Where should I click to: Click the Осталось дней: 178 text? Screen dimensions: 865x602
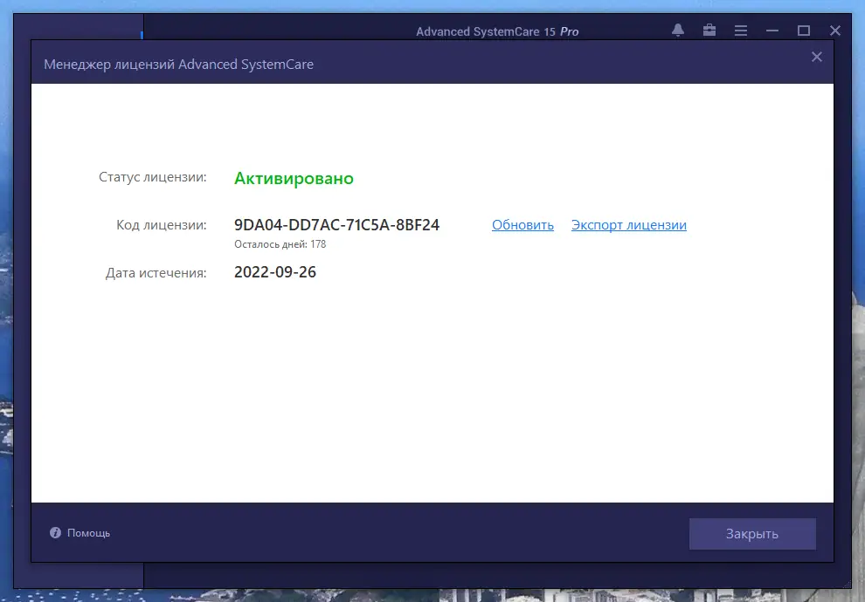[280, 244]
